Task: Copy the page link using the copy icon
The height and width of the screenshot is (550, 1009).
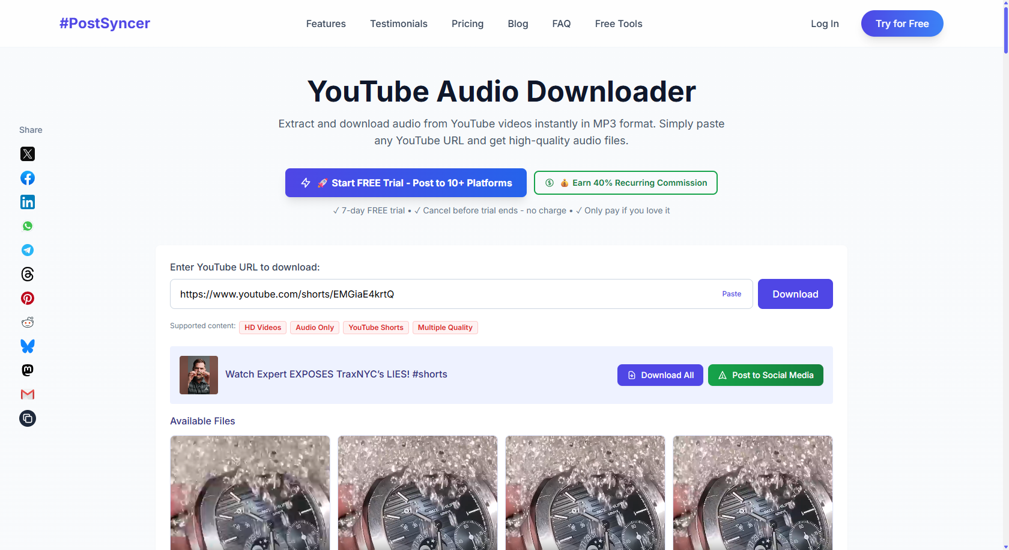Action: click(27, 418)
